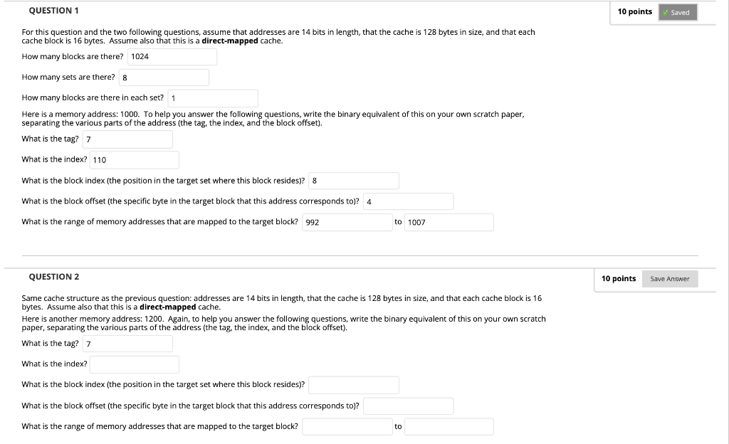729x444 pixels.
Task: Click Question 2 empty range end field
Action: click(449, 426)
